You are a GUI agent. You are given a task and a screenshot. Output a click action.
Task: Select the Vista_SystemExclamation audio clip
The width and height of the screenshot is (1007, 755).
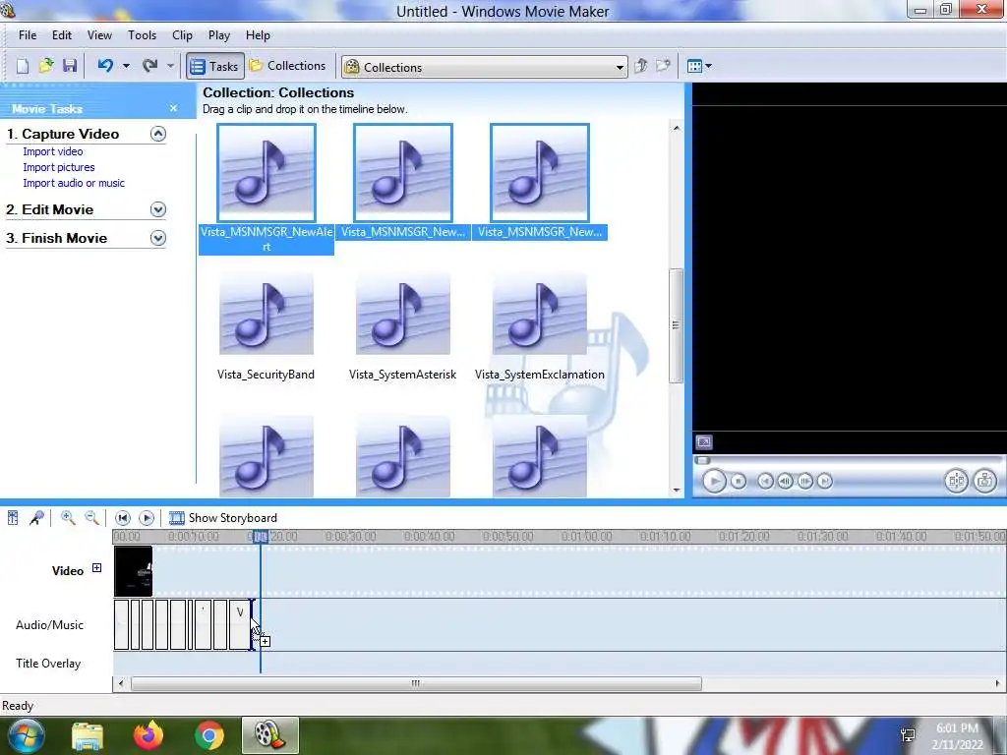pos(540,314)
